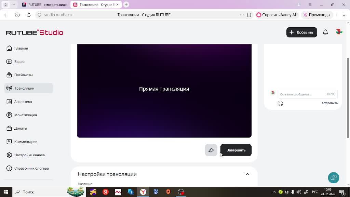Open the OBS Studio taskbar icon
The image size is (350, 197).
[x=181, y=192]
